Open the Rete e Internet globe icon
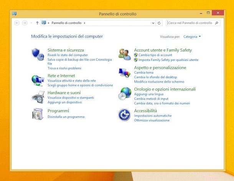The image size is (234, 181). tap(38, 81)
